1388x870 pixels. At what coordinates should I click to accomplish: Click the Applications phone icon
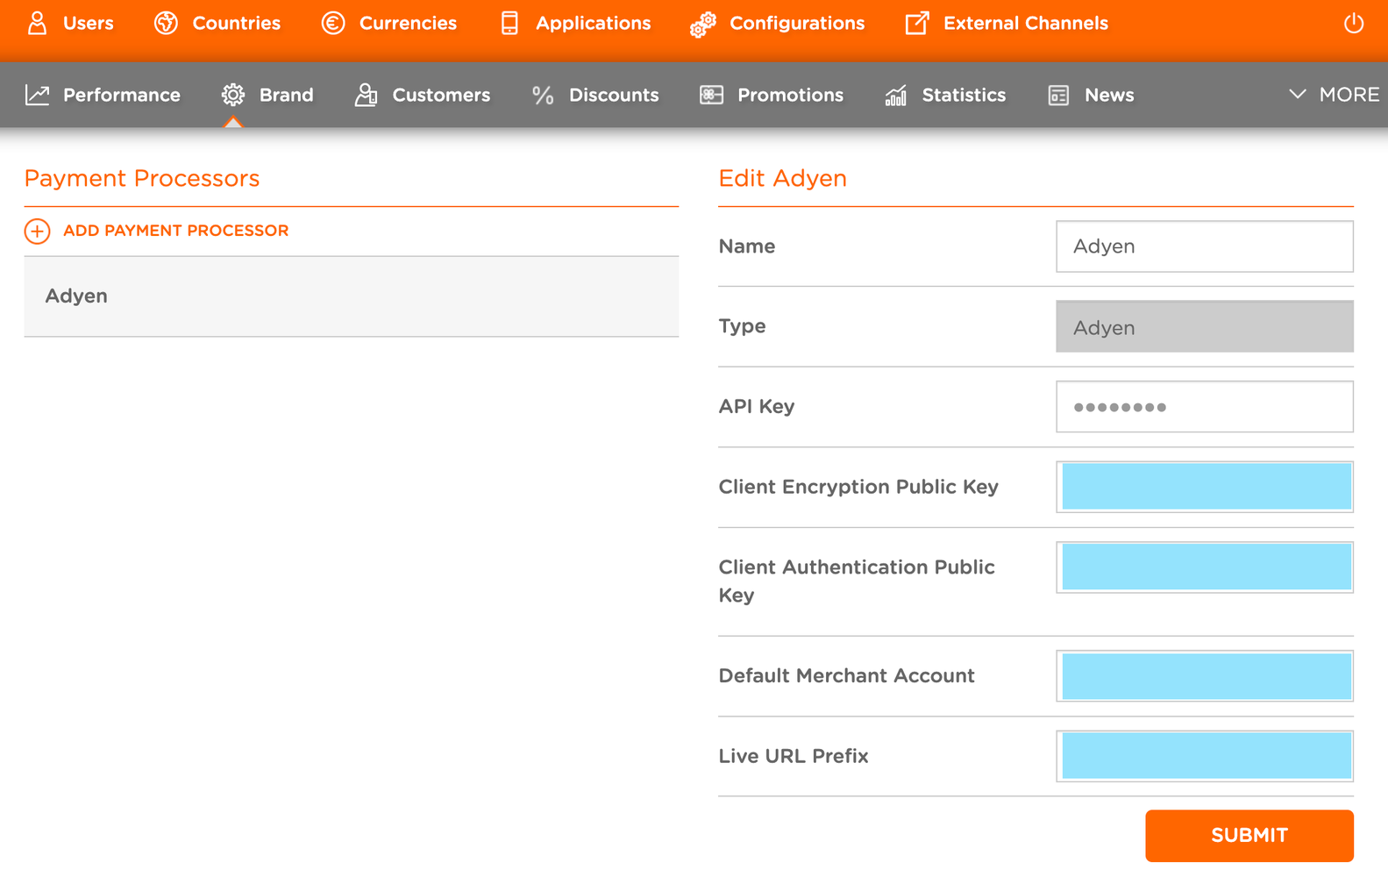(509, 23)
